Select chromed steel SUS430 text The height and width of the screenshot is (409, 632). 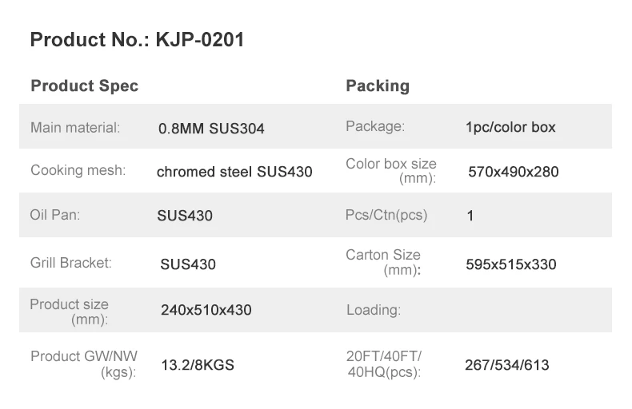point(234,172)
